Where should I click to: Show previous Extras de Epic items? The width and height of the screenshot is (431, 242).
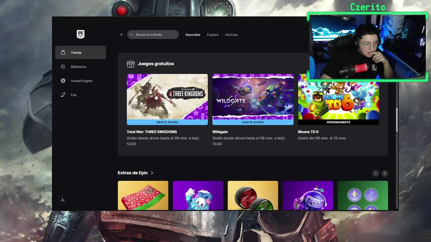coord(376,173)
